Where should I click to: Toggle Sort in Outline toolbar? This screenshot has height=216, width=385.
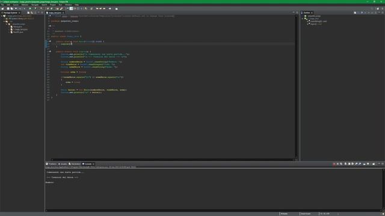[x=359, y=13]
